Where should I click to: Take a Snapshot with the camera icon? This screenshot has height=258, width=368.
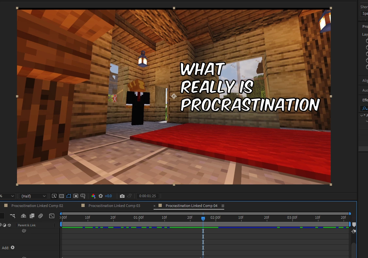(122, 196)
